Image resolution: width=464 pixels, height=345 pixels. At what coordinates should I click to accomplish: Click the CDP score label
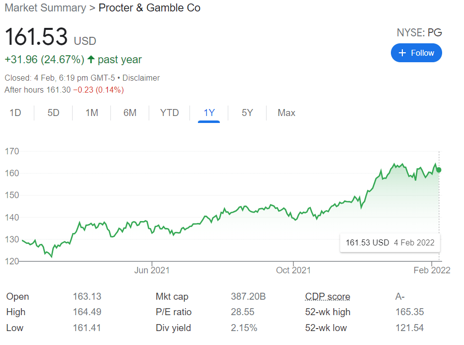tap(327, 297)
